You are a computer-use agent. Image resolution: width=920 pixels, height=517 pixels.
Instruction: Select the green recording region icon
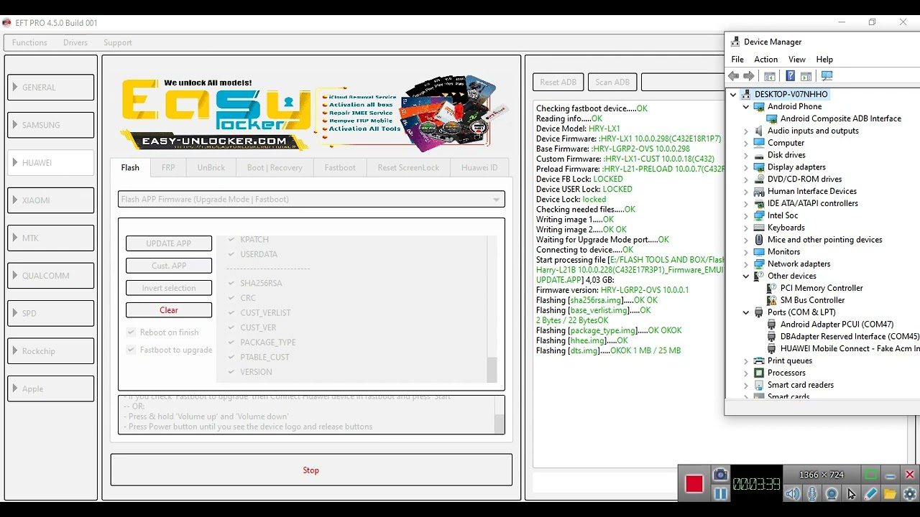point(870,475)
